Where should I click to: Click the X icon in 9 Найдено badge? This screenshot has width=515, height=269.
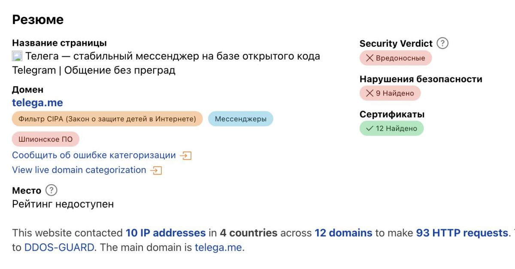[370, 93]
